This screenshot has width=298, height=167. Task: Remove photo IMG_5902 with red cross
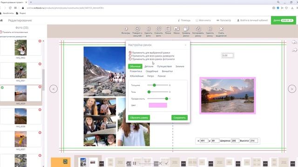point(40,41)
